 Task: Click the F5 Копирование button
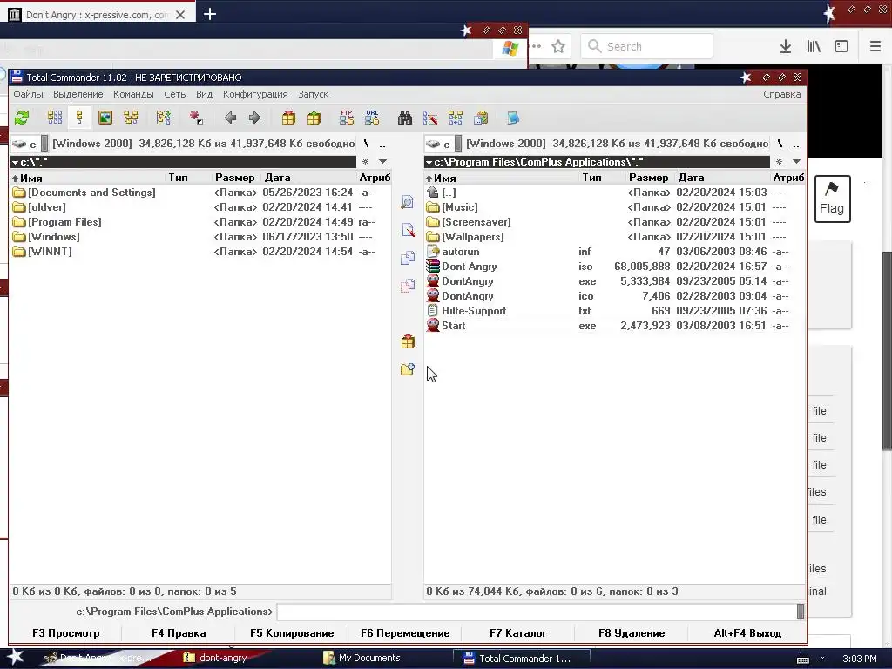pyautogui.click(x=292, y=633)
